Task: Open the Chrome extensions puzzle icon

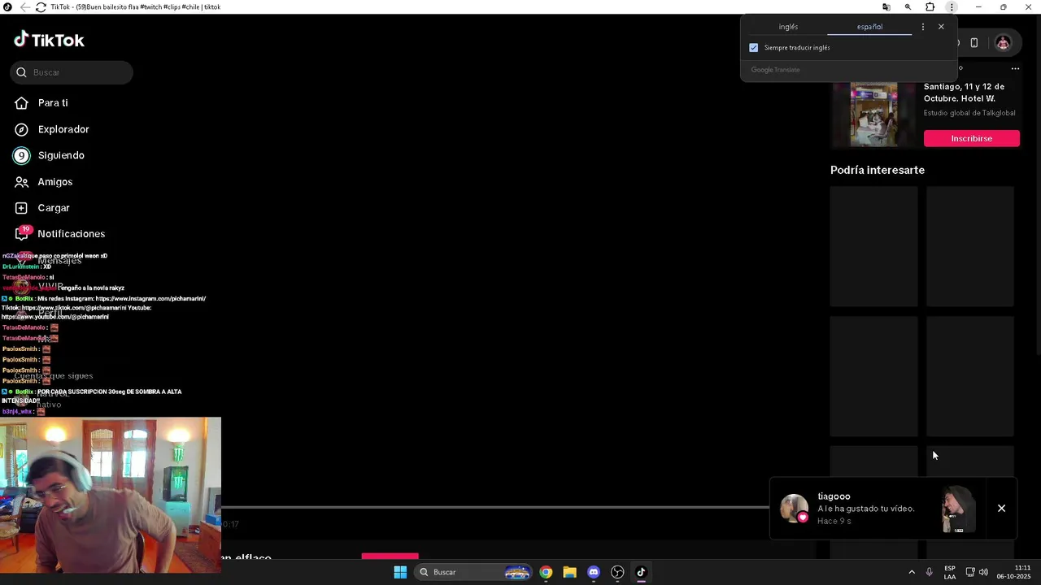Action: 930,7
